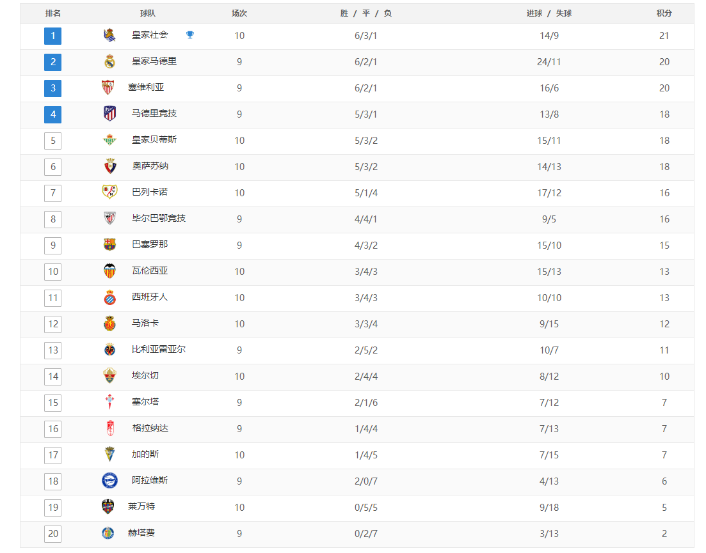This screenshot has width=706, height=553.
Task: Click the rank 20 number box
Action: (x=52, y=534)
